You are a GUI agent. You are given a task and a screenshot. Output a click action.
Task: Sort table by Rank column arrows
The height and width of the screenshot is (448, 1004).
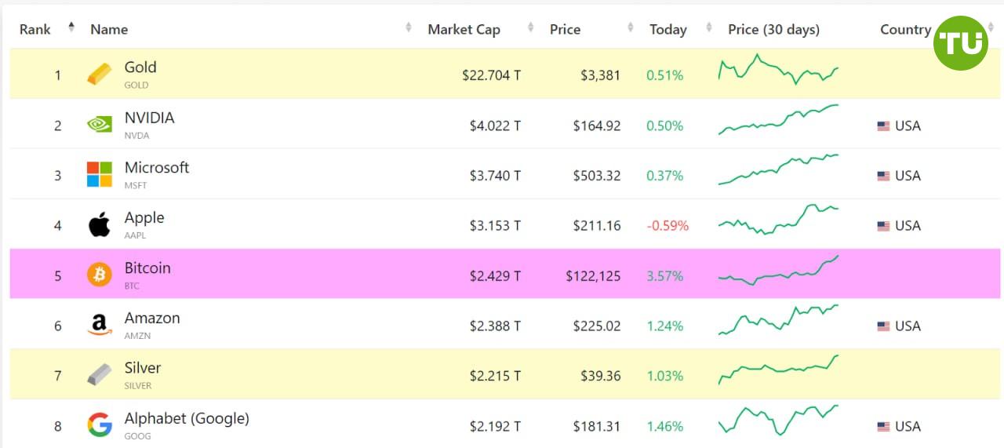[71, 27]
